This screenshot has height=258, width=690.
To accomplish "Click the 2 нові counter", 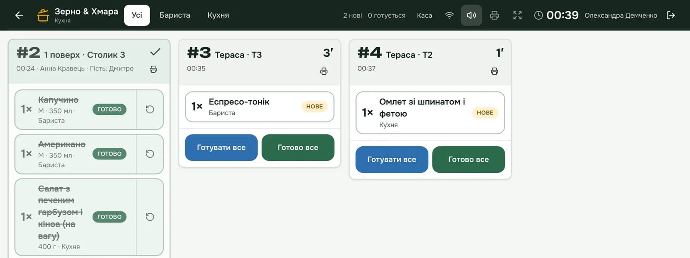I will [x=352, y=15].
